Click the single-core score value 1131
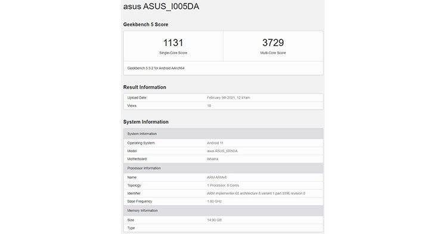This screenshot has height=234, width=447. 173,43
